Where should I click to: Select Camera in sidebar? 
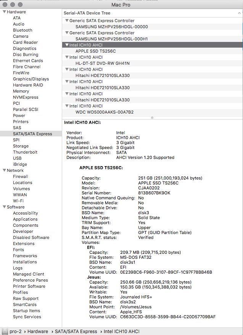(x=21, y=36)
